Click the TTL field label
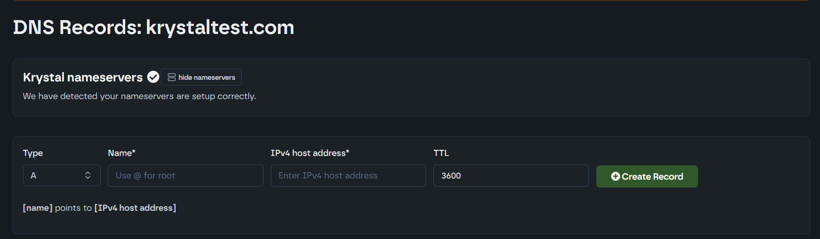Screen dimensions: 820x239 (441, 153)
